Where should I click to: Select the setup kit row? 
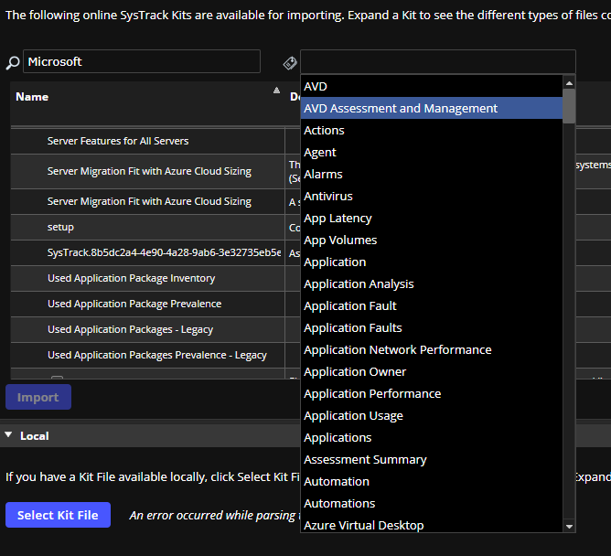click(x=60, y=227)
